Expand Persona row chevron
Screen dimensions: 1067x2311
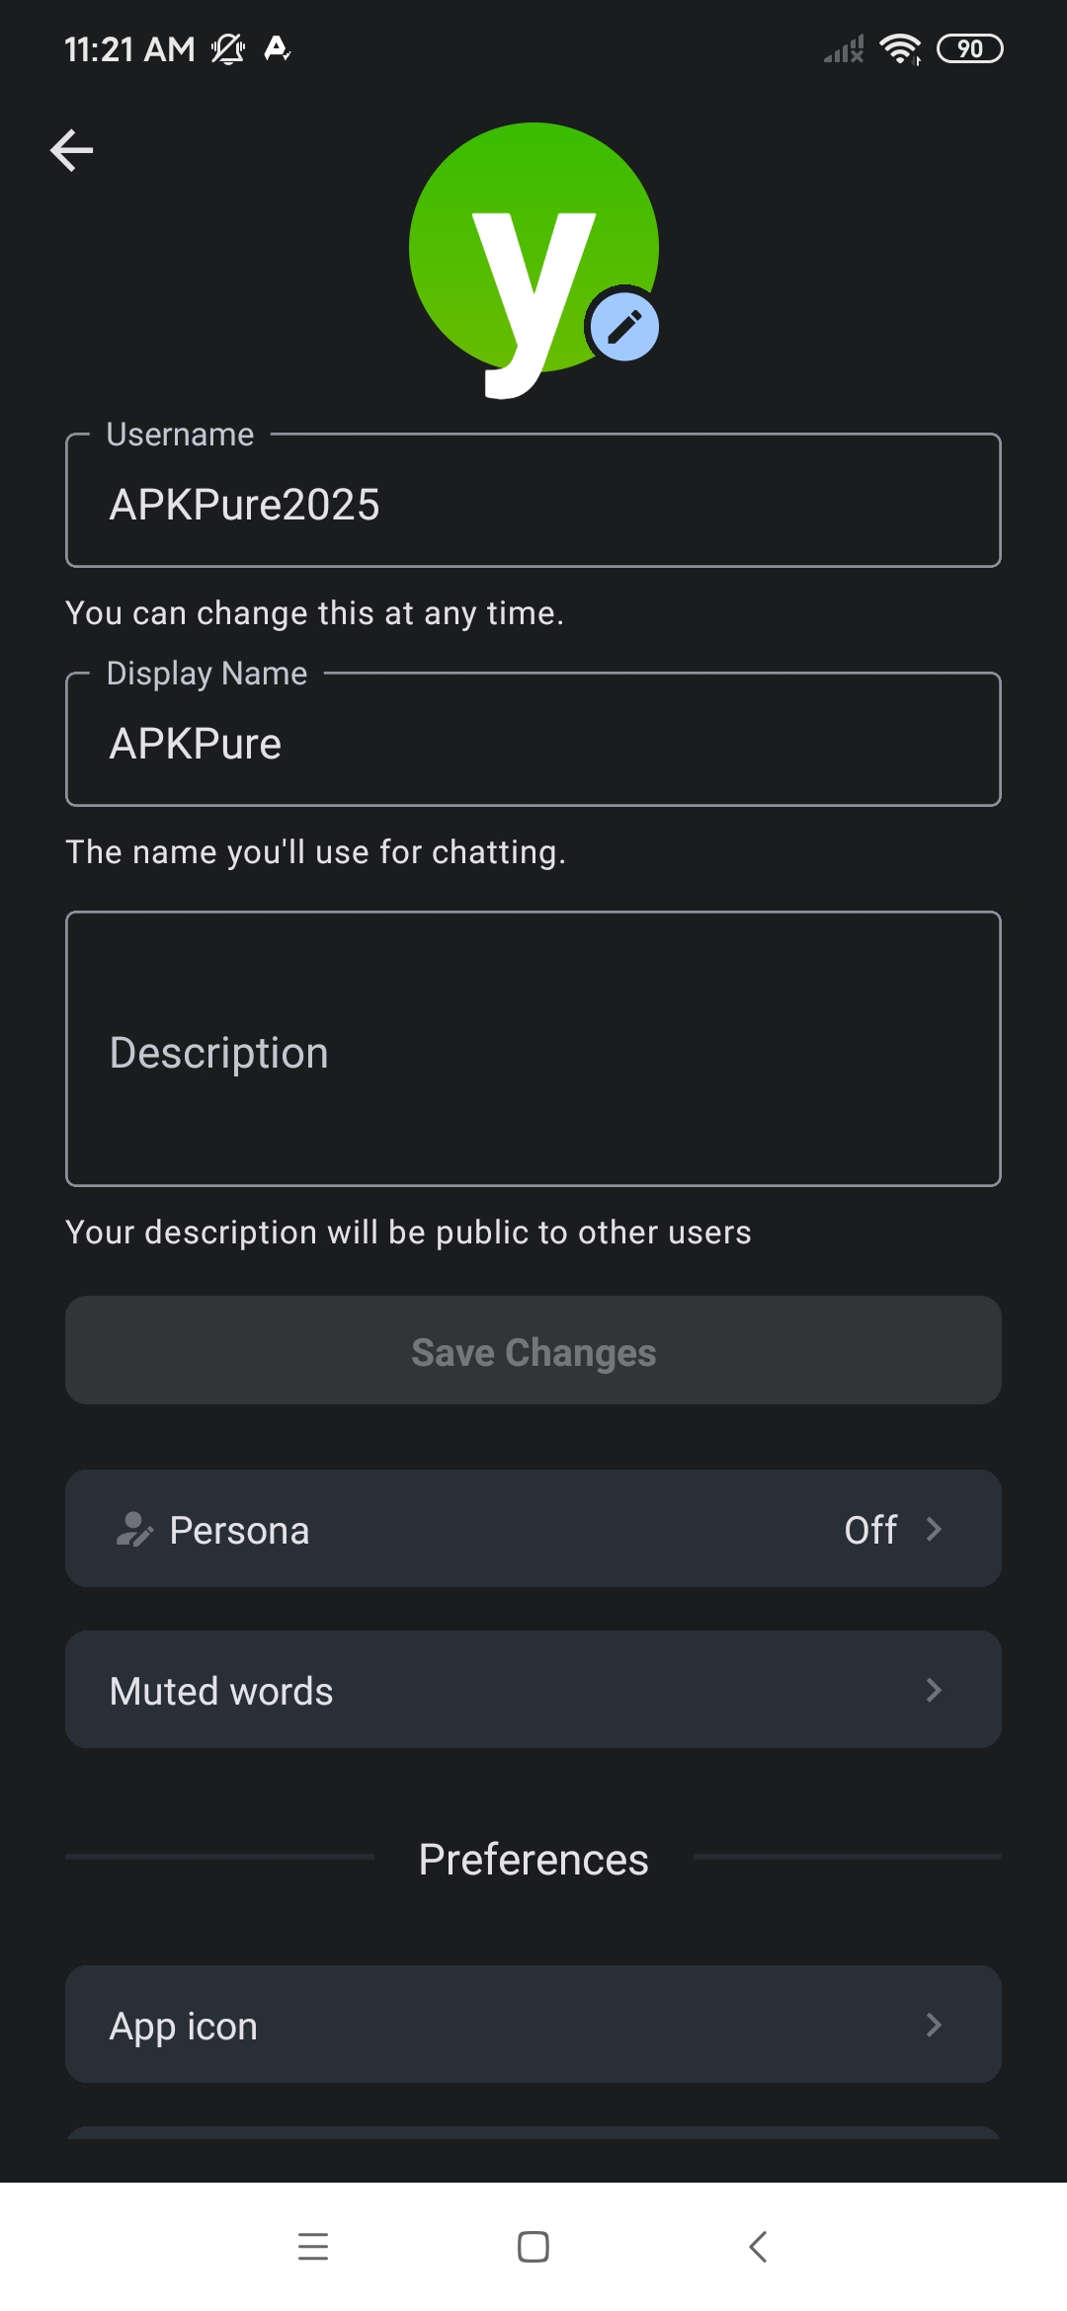pos(934,1529)
